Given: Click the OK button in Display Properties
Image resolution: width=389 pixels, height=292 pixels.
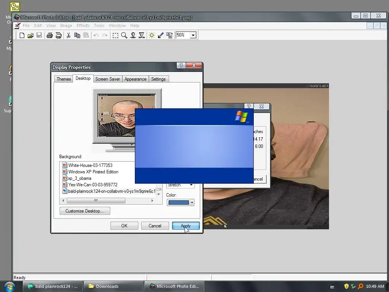Looking at the screenshot, I should coord(124,226).
